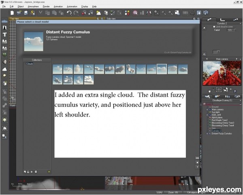
Task: Click the Undo arrow icon
Action: 69,13
